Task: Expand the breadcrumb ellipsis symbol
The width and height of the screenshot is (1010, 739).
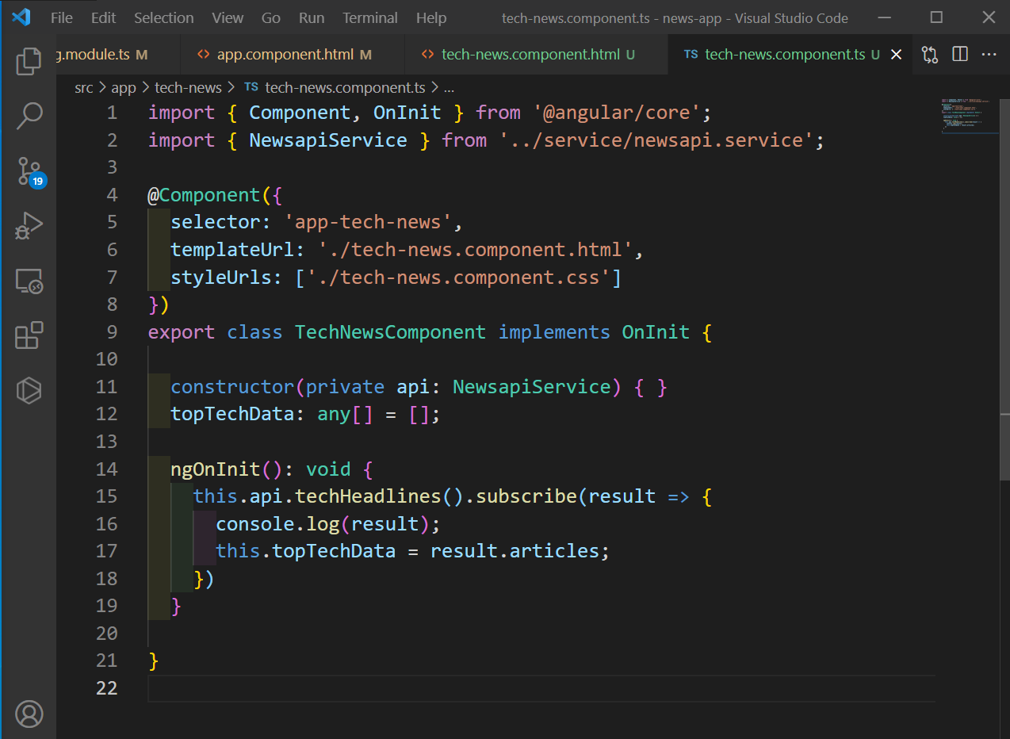Action: [449, 88]
